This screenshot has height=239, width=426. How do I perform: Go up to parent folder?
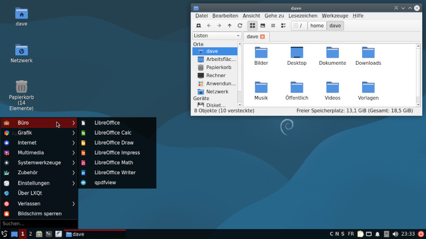pyautogui.click(x=230, y=26)
